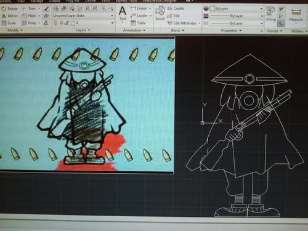This screenshot has height=231, width=308.
Task: Open the Layer Properties stacked-sheets icon
Action: click(56, 8)
